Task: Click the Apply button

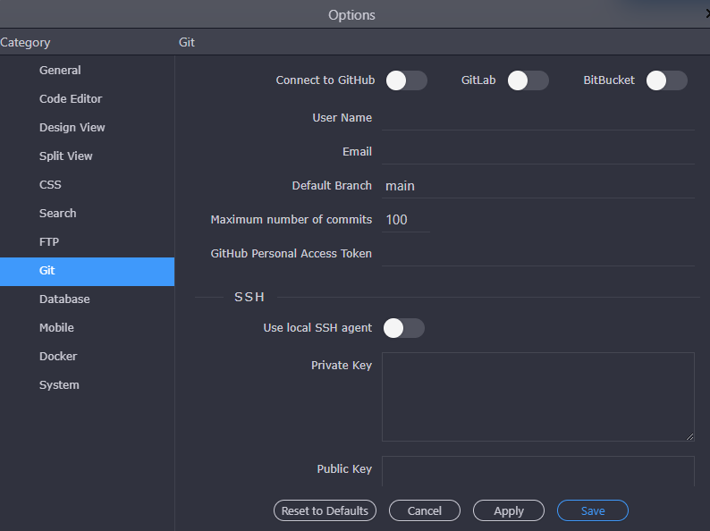Action: point(508,510)
